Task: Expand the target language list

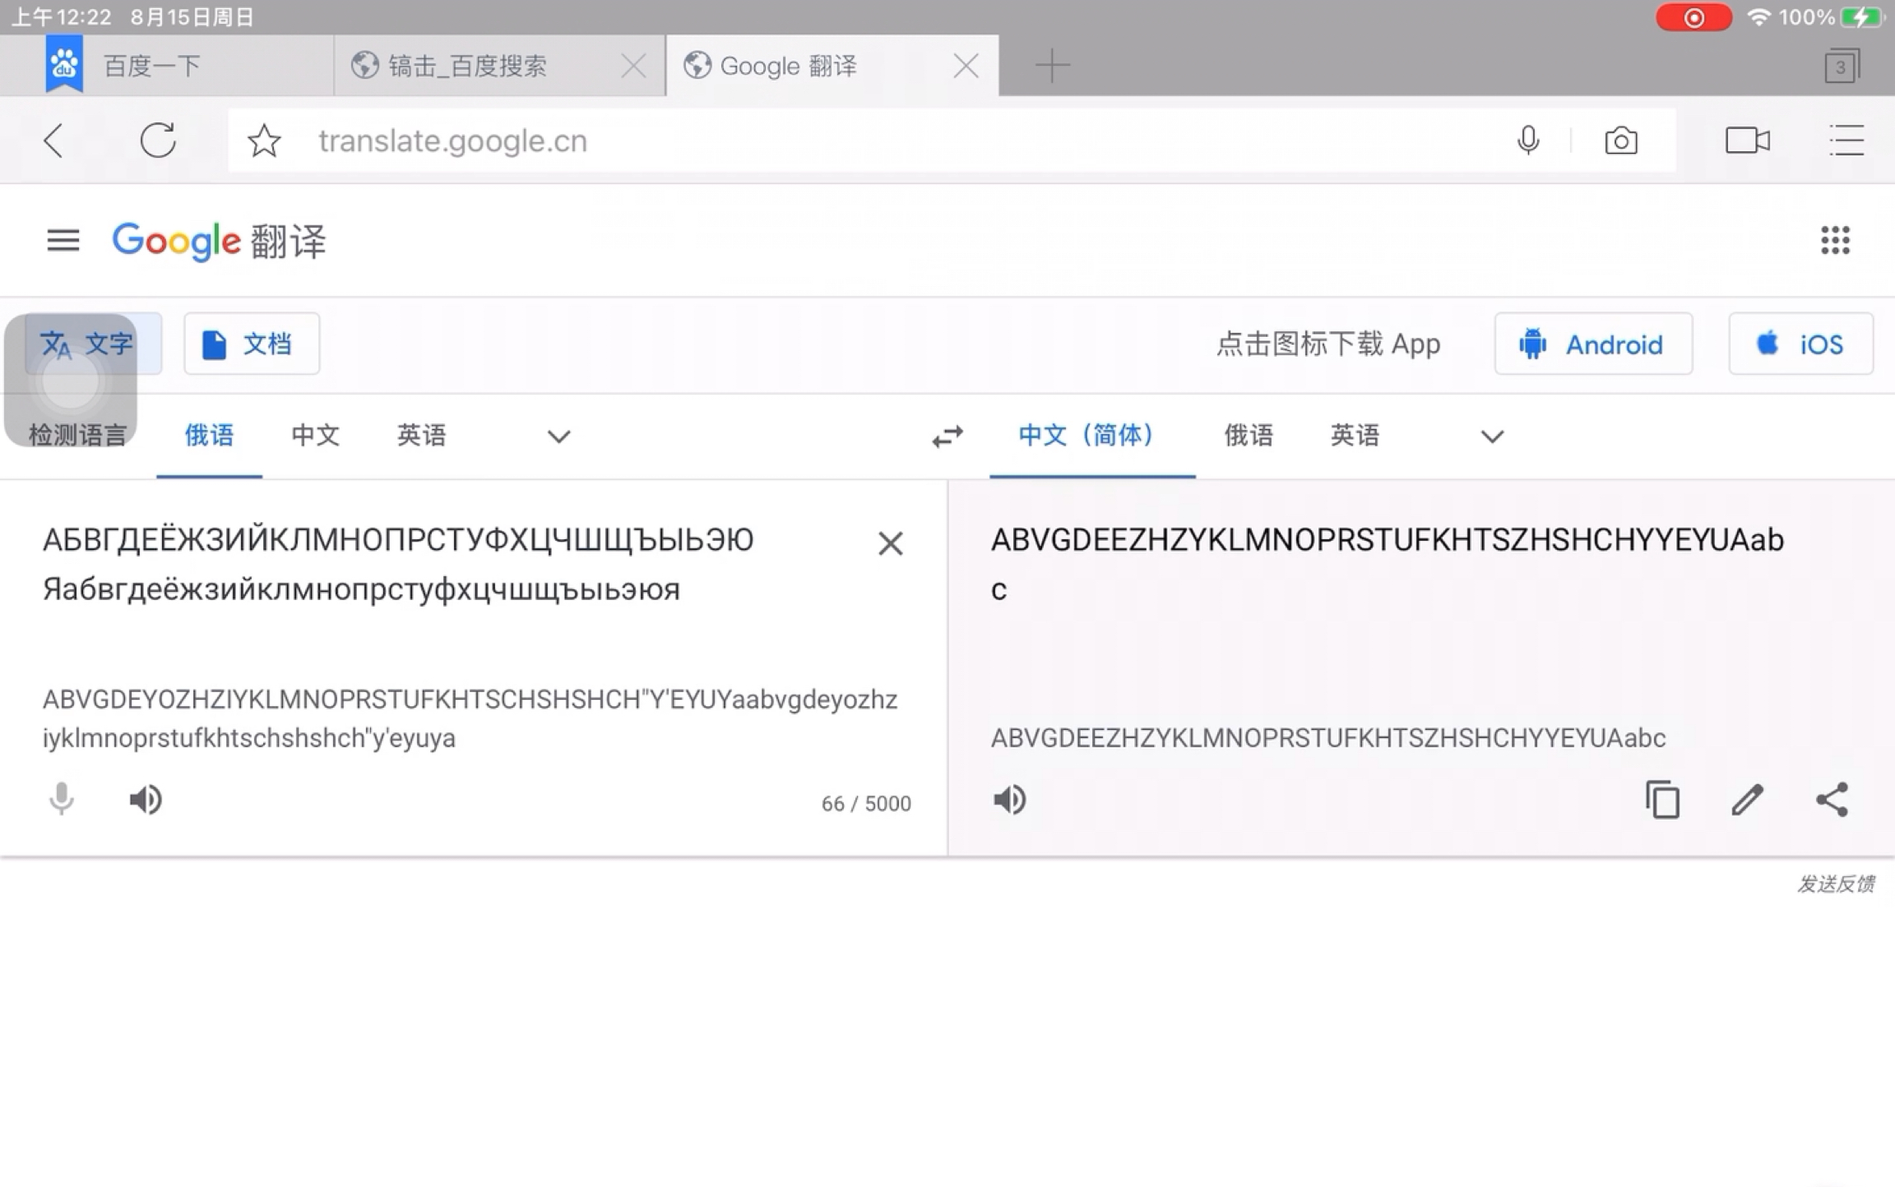Action: pos(1492,436)
